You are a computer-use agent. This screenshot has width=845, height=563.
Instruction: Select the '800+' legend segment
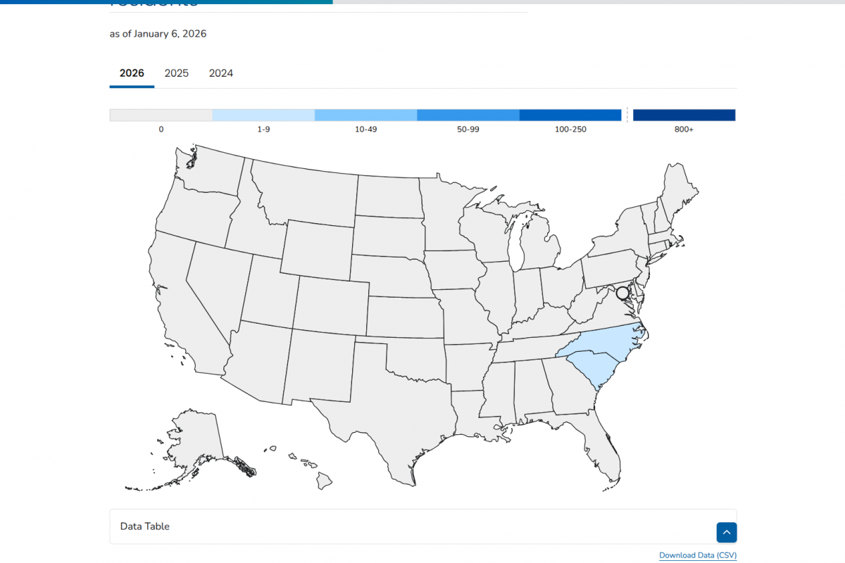point(684,114)
